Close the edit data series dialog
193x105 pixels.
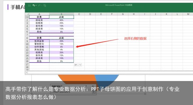pos(93,86)
